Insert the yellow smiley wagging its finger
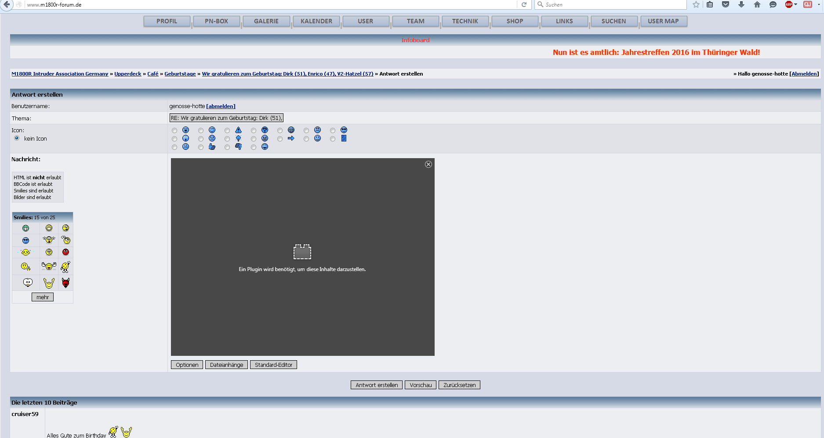Image resolution: width=824 pixels, height=438 pixels. tap(25, 267)
